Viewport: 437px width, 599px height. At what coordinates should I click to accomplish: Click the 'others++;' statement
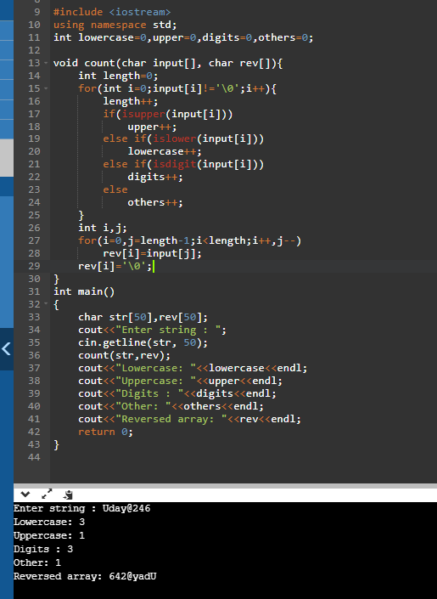[x=155, y=202]
